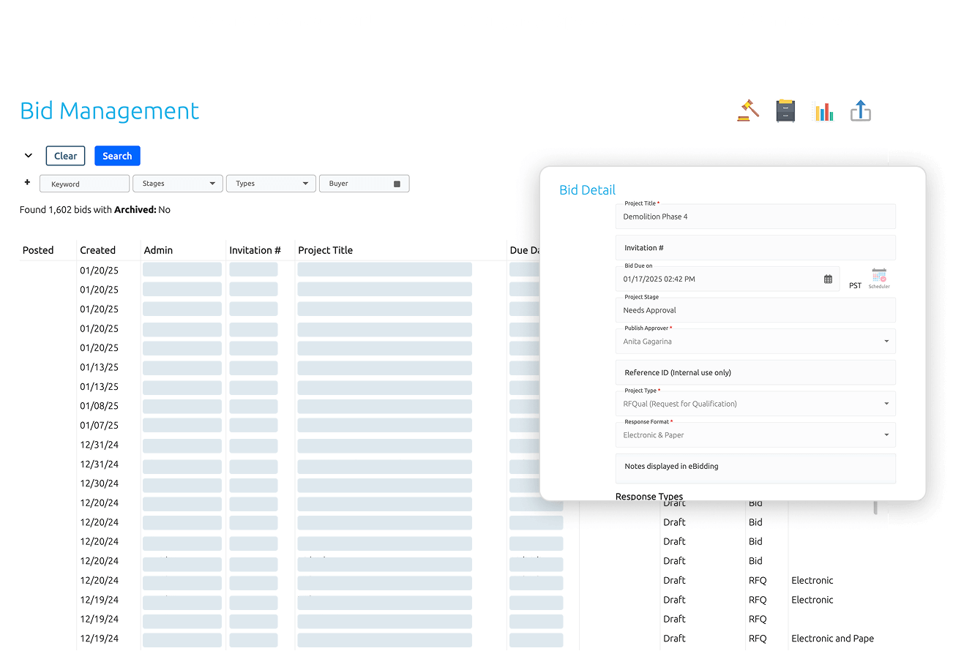Screen dimensions: 953x651
Task: Click the gavel bid tools icon
Action: pyautogui.click(x=747, y=110)
